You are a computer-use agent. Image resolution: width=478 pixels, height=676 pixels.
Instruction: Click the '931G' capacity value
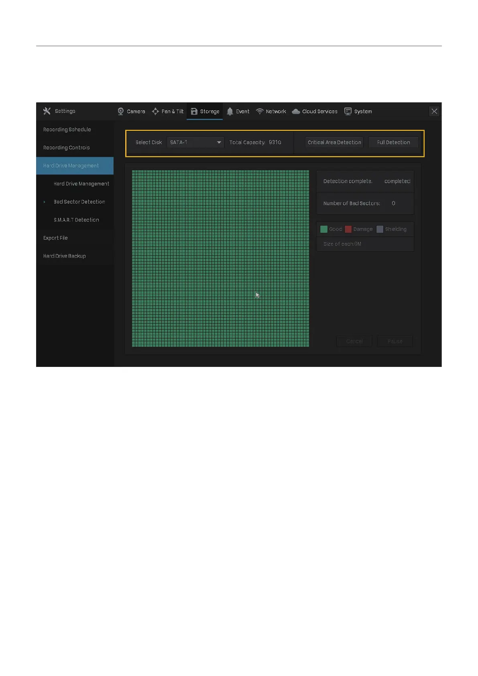(x=275, y=143)
